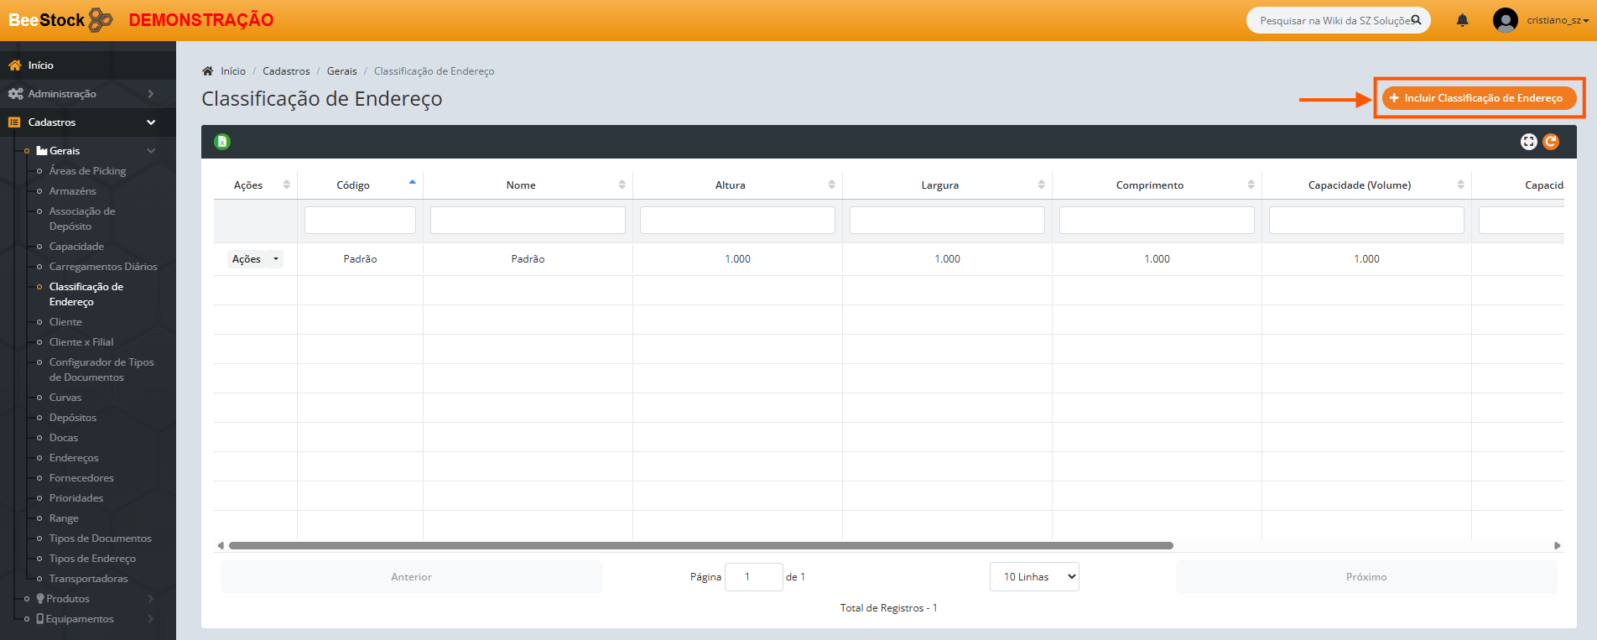Select Tipos de Endereço in sidebar
This screenshot has width=1597, height=640.
(x=92, y=559)
